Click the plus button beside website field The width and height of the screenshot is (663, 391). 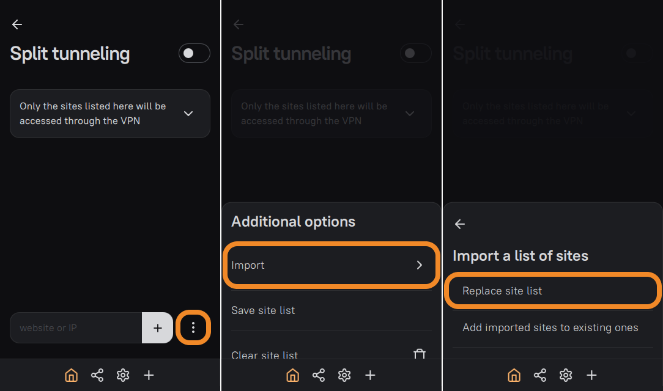click(x=158, y=328)
